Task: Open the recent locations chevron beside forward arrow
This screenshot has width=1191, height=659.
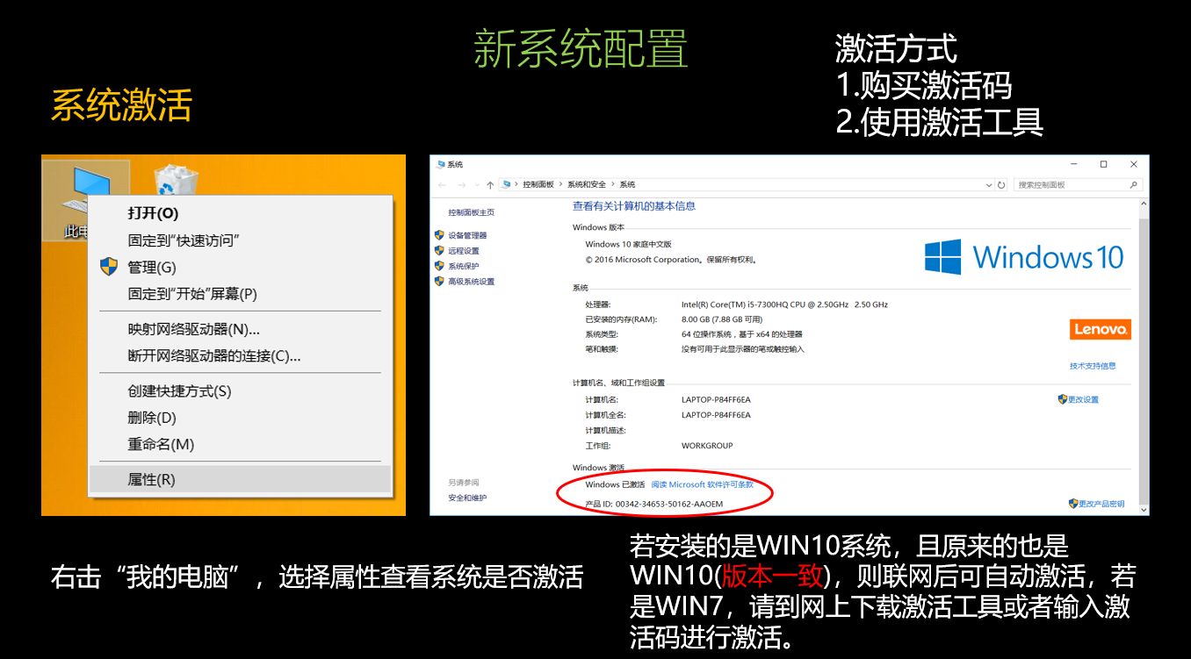Action: click(475, 184)
